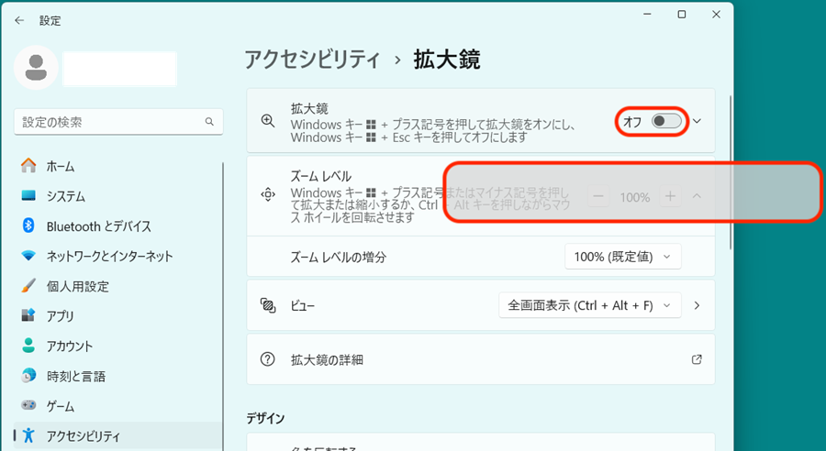826x451 pixels.
Task: Open the external link icon for 拡大鏡の詳細
Action: 697,359
